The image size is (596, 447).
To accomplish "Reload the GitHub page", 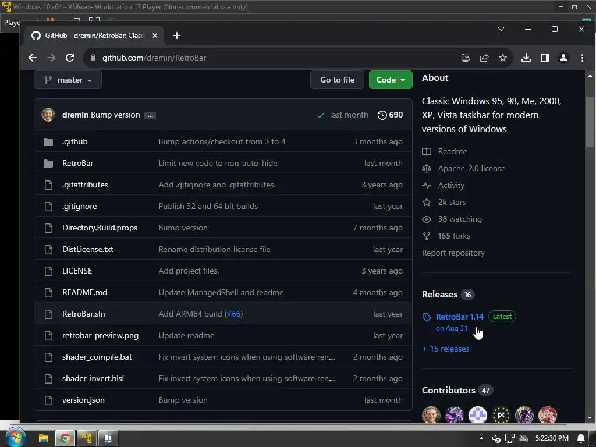I will click(x=70, y=58).
